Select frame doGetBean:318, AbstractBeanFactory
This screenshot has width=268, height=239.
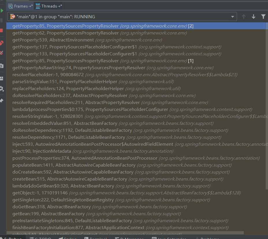[136, 207]
